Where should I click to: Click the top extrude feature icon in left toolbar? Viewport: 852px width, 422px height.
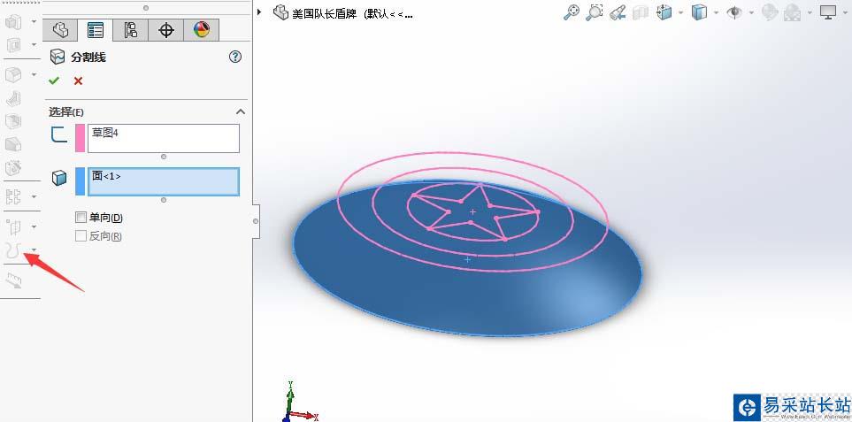(13, 22)
